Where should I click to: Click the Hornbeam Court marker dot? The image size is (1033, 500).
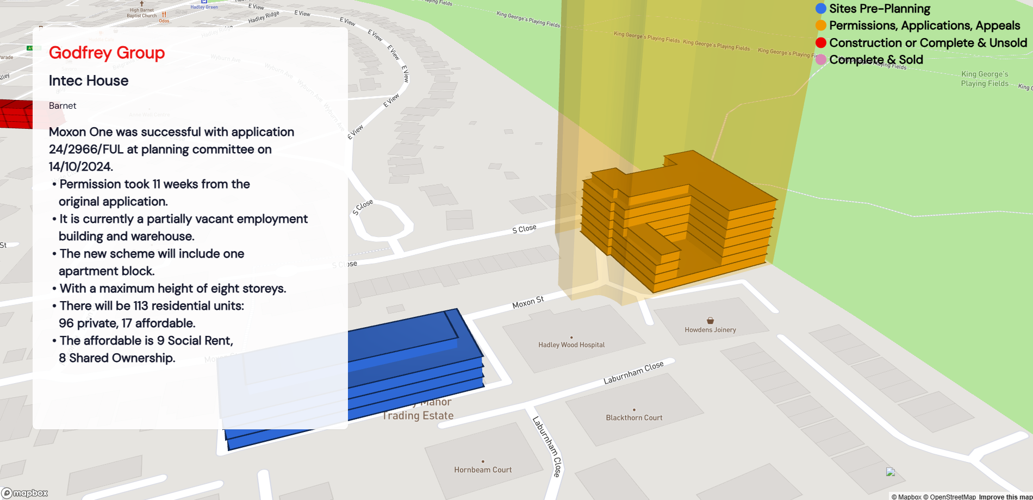click(x=483, y=461)
